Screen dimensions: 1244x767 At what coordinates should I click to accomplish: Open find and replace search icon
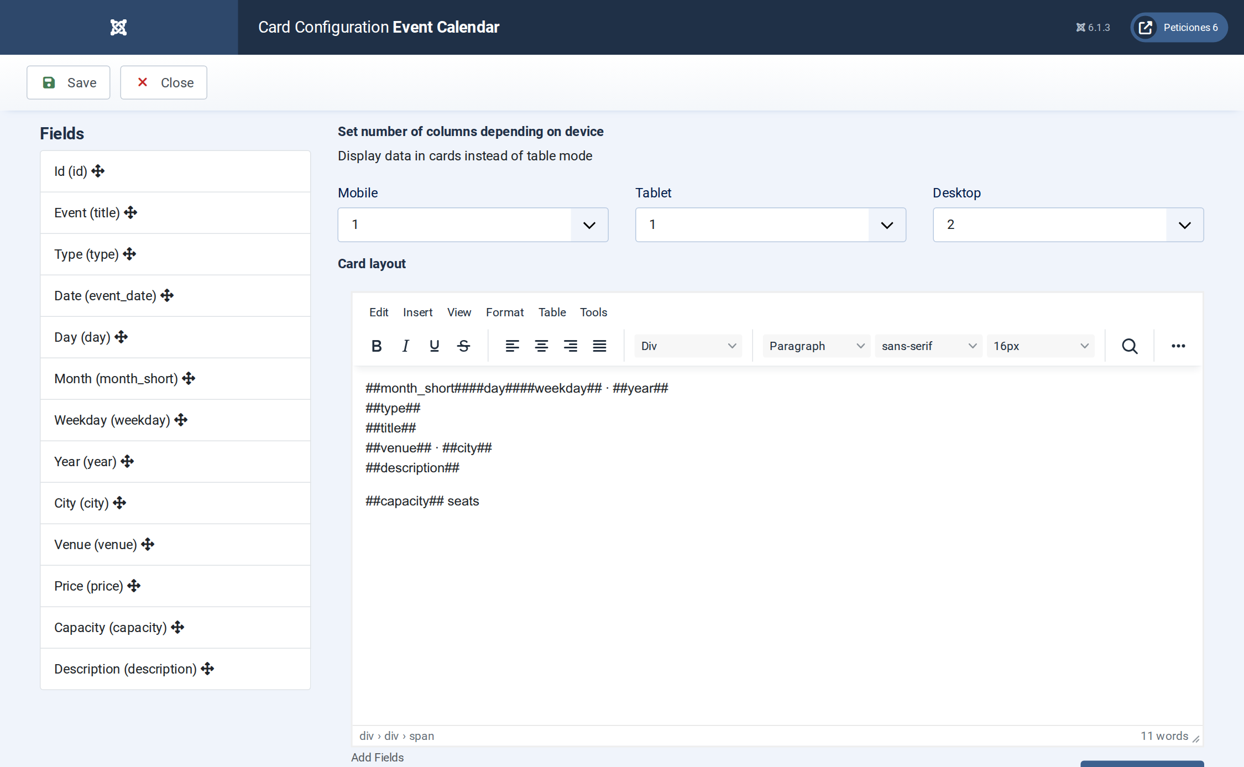pyautogui.click(x=1130, y=346)
